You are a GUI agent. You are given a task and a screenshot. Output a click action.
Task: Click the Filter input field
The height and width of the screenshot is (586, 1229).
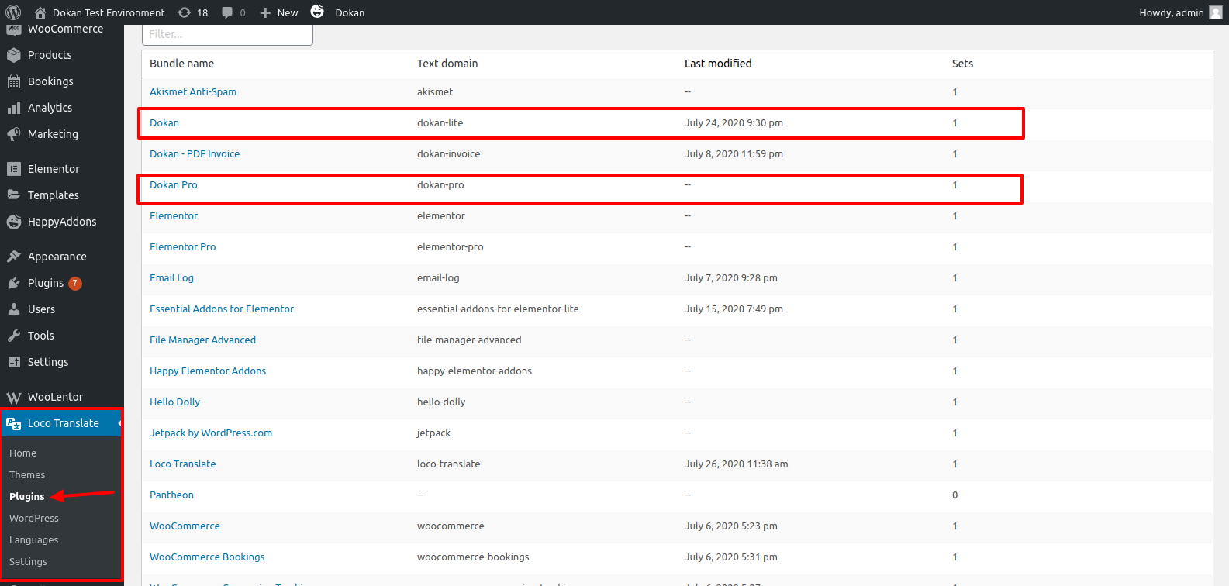click(x=227, y=34)
